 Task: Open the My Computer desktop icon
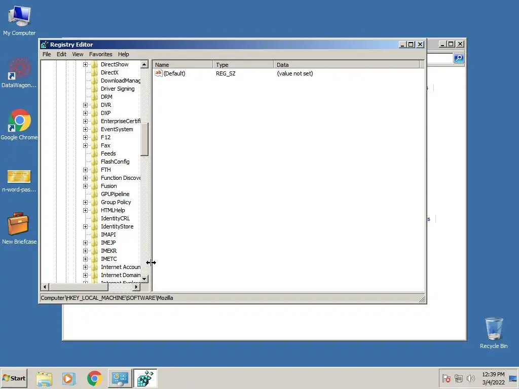tap(19, 21)
